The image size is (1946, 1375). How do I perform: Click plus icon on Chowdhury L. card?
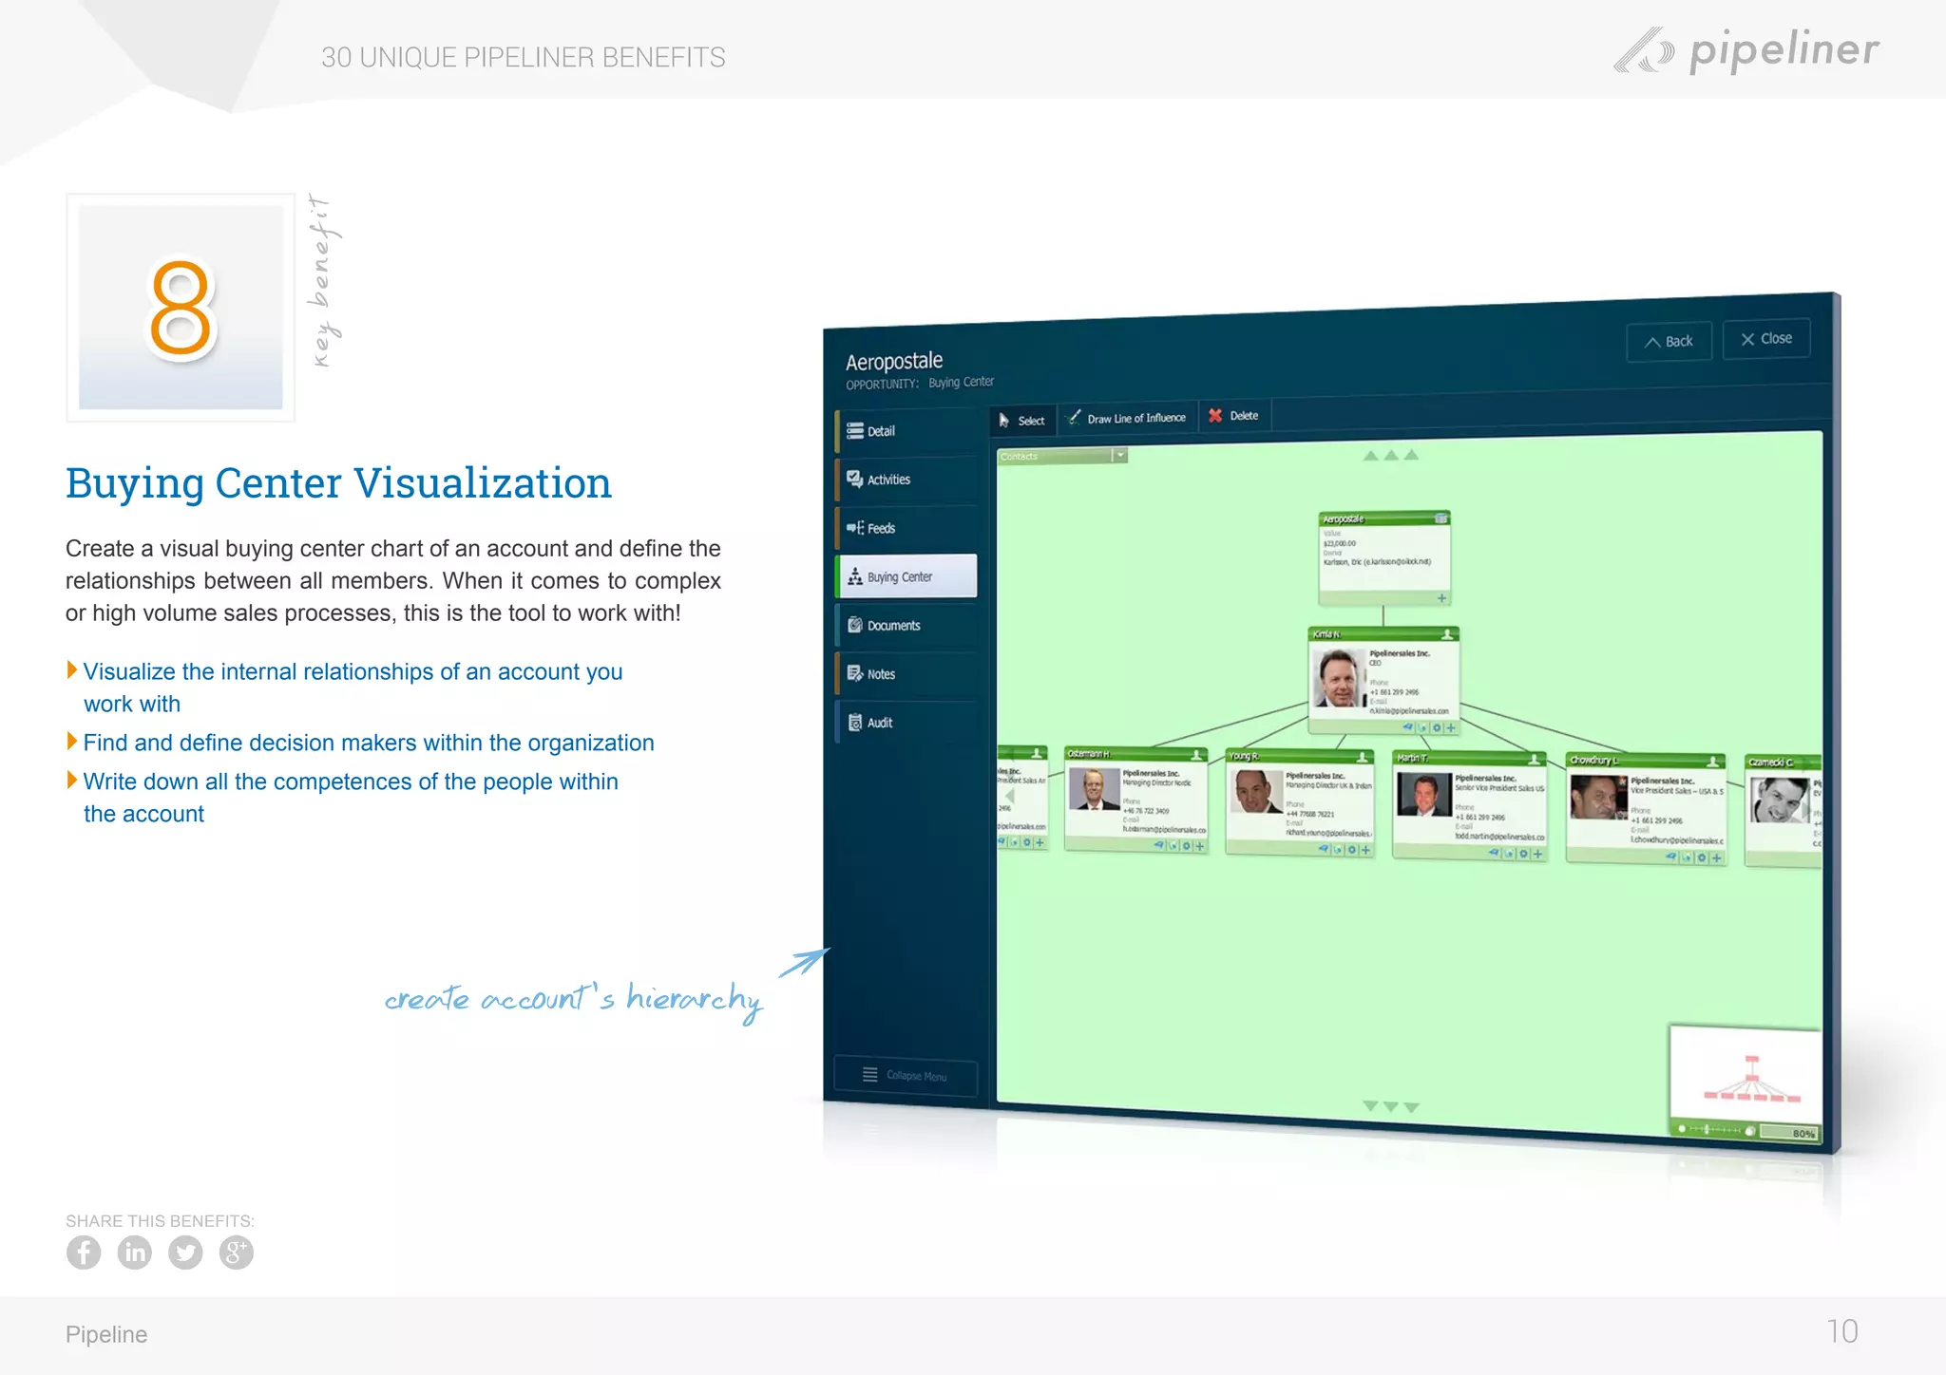1716,857
